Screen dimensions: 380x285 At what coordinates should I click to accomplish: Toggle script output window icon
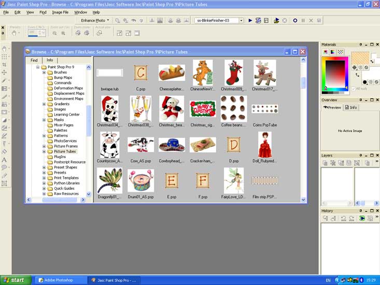pos(266,20)
